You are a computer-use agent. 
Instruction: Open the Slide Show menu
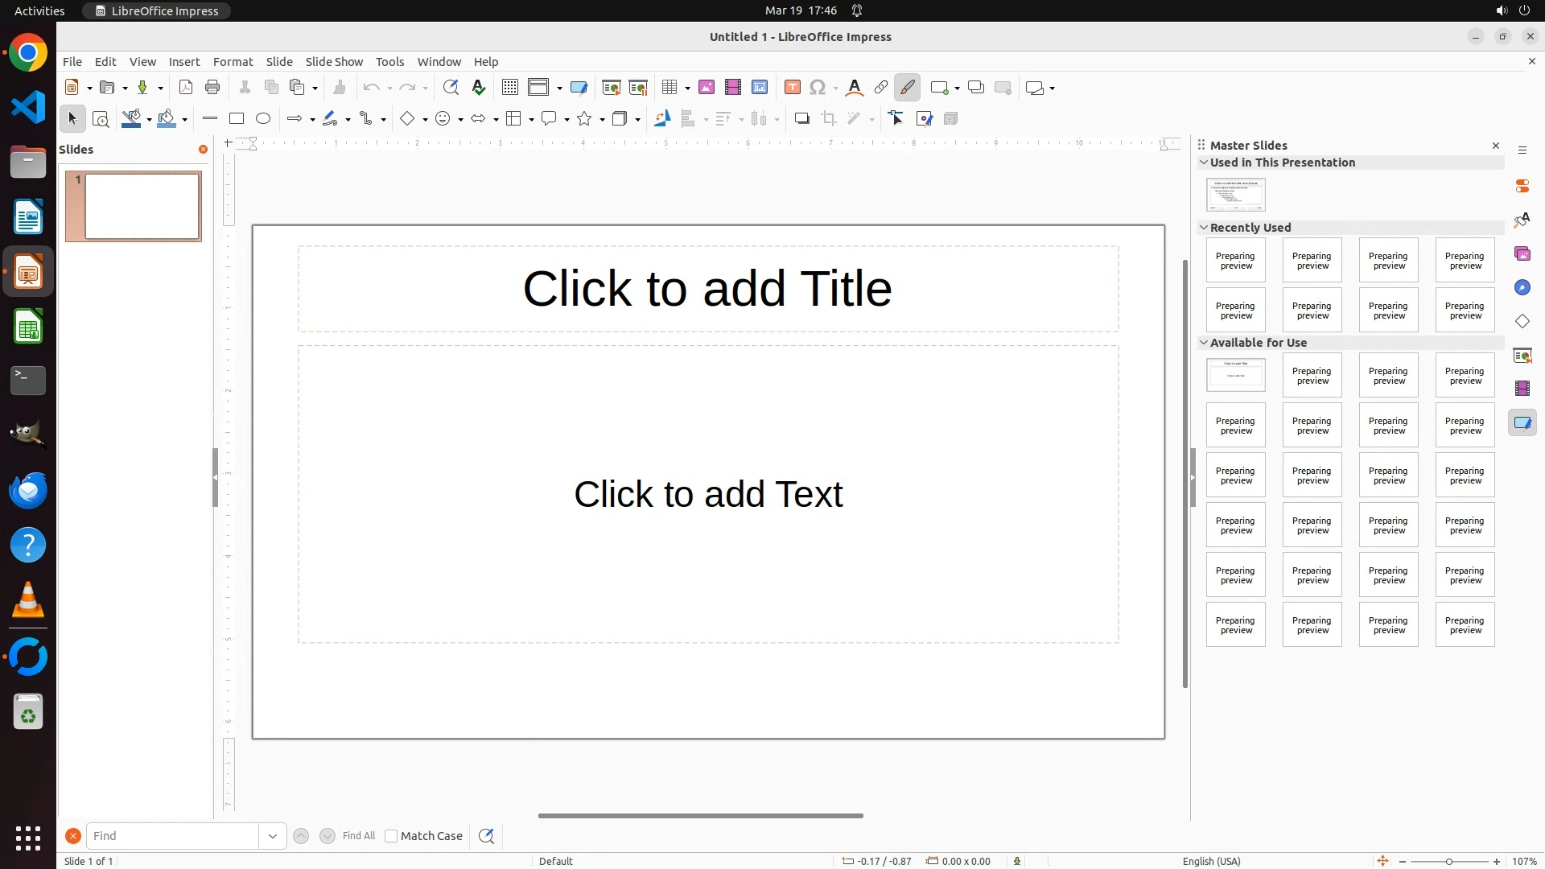[334, 62]
